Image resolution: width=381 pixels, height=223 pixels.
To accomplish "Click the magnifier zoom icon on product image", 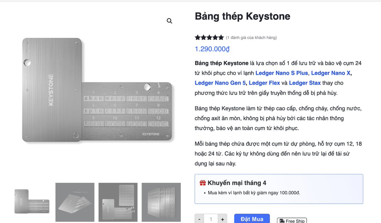I will point(170,21).
